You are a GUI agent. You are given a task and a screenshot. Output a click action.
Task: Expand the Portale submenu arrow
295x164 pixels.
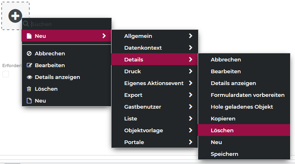tap(190, 142)
